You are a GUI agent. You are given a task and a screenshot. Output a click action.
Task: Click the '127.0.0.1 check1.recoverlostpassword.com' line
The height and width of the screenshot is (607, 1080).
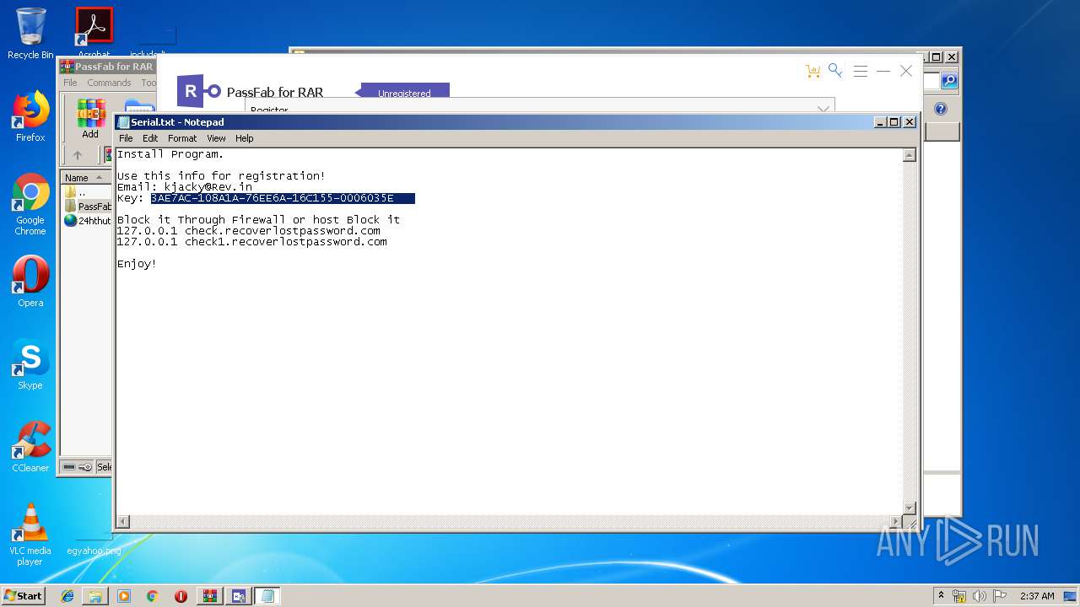point(252,242)
